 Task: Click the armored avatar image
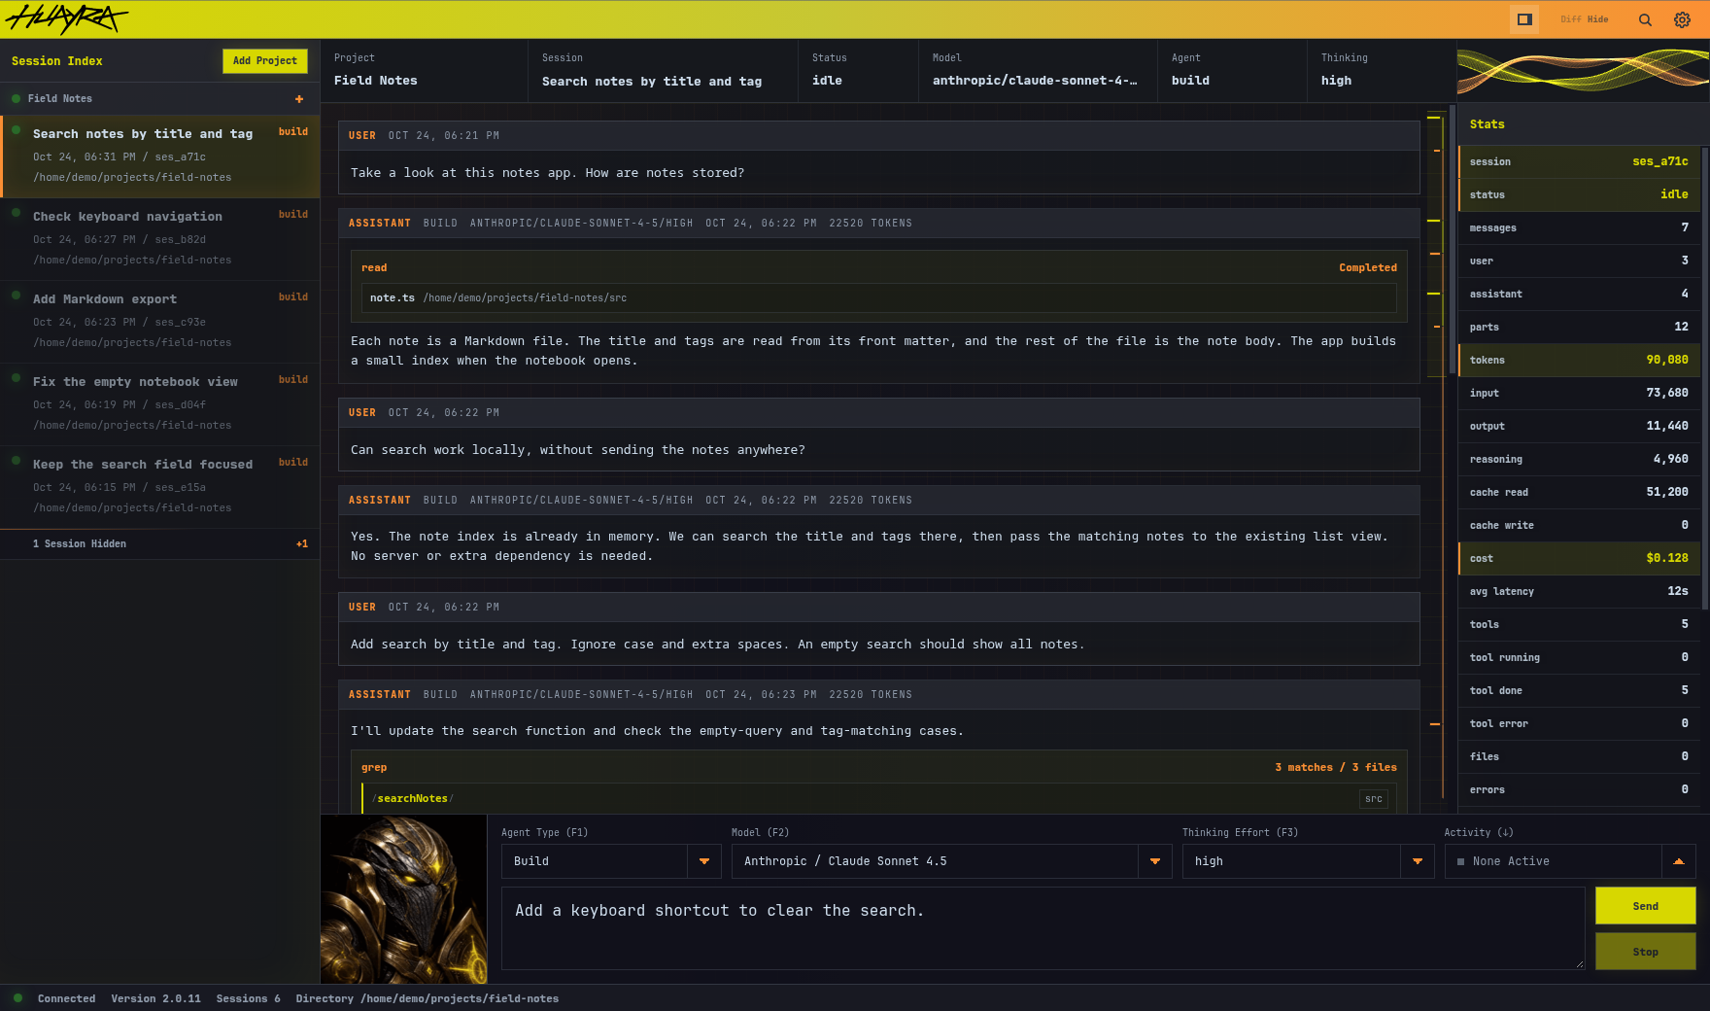coord(403,899)
